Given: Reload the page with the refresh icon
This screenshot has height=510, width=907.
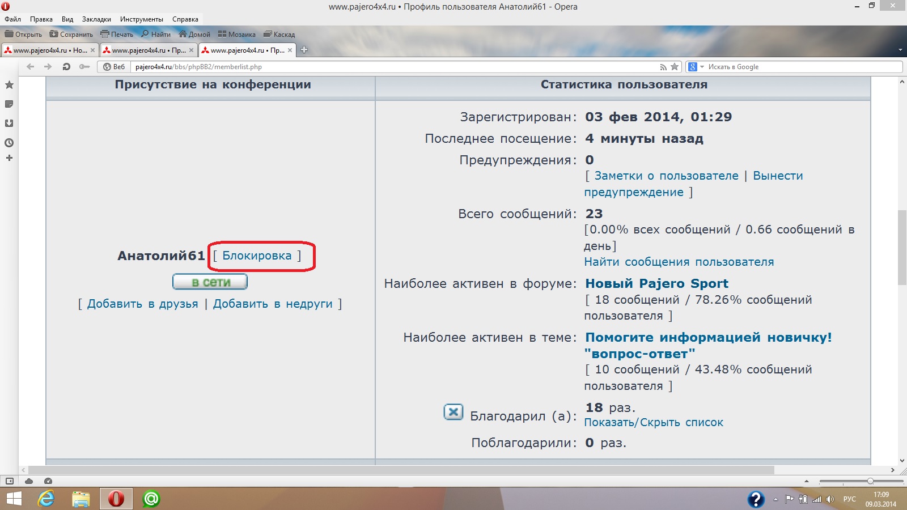Looking at the screenshot, I should point(66,67).
